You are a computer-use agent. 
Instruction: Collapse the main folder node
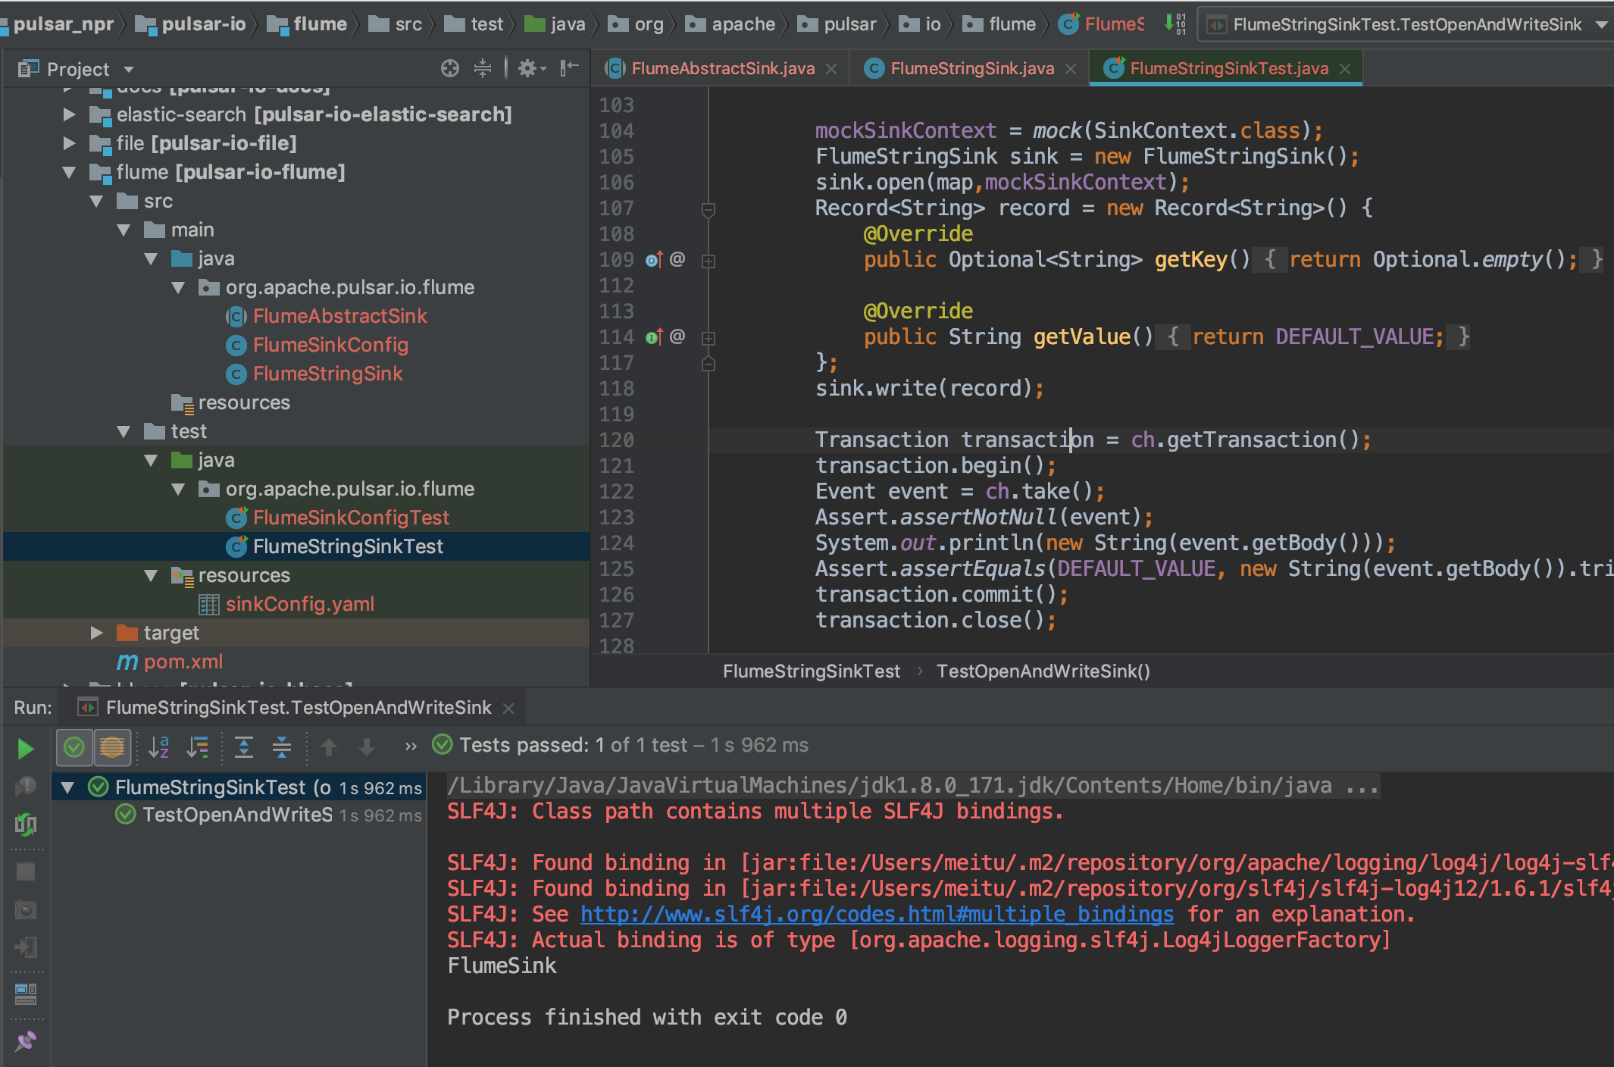(x=124, y=230)
